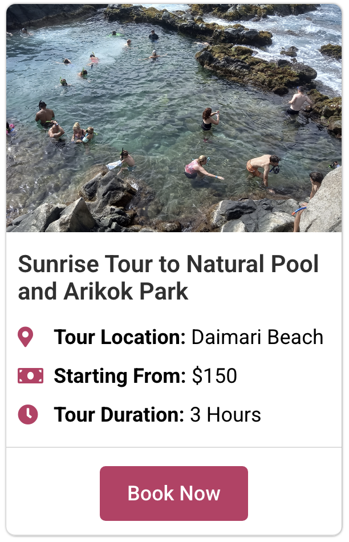
Task: Click the $150 price value
Action: [x=214, y=376]
